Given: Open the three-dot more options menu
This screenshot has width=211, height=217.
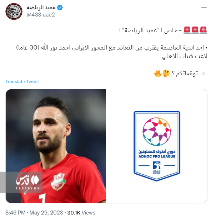Looking at the screenshot, I should click(204, 8).
